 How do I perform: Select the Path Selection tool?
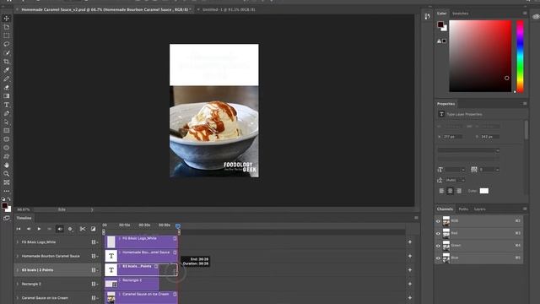click(x=6, y=122)
